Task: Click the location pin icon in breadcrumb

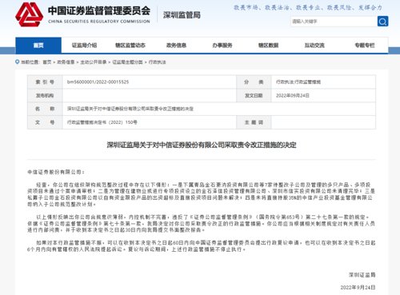Action: [x=18, y=62]
